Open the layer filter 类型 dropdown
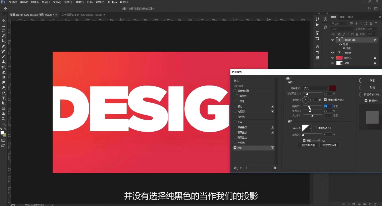382x206 pixels. click(x=339, y=23)
